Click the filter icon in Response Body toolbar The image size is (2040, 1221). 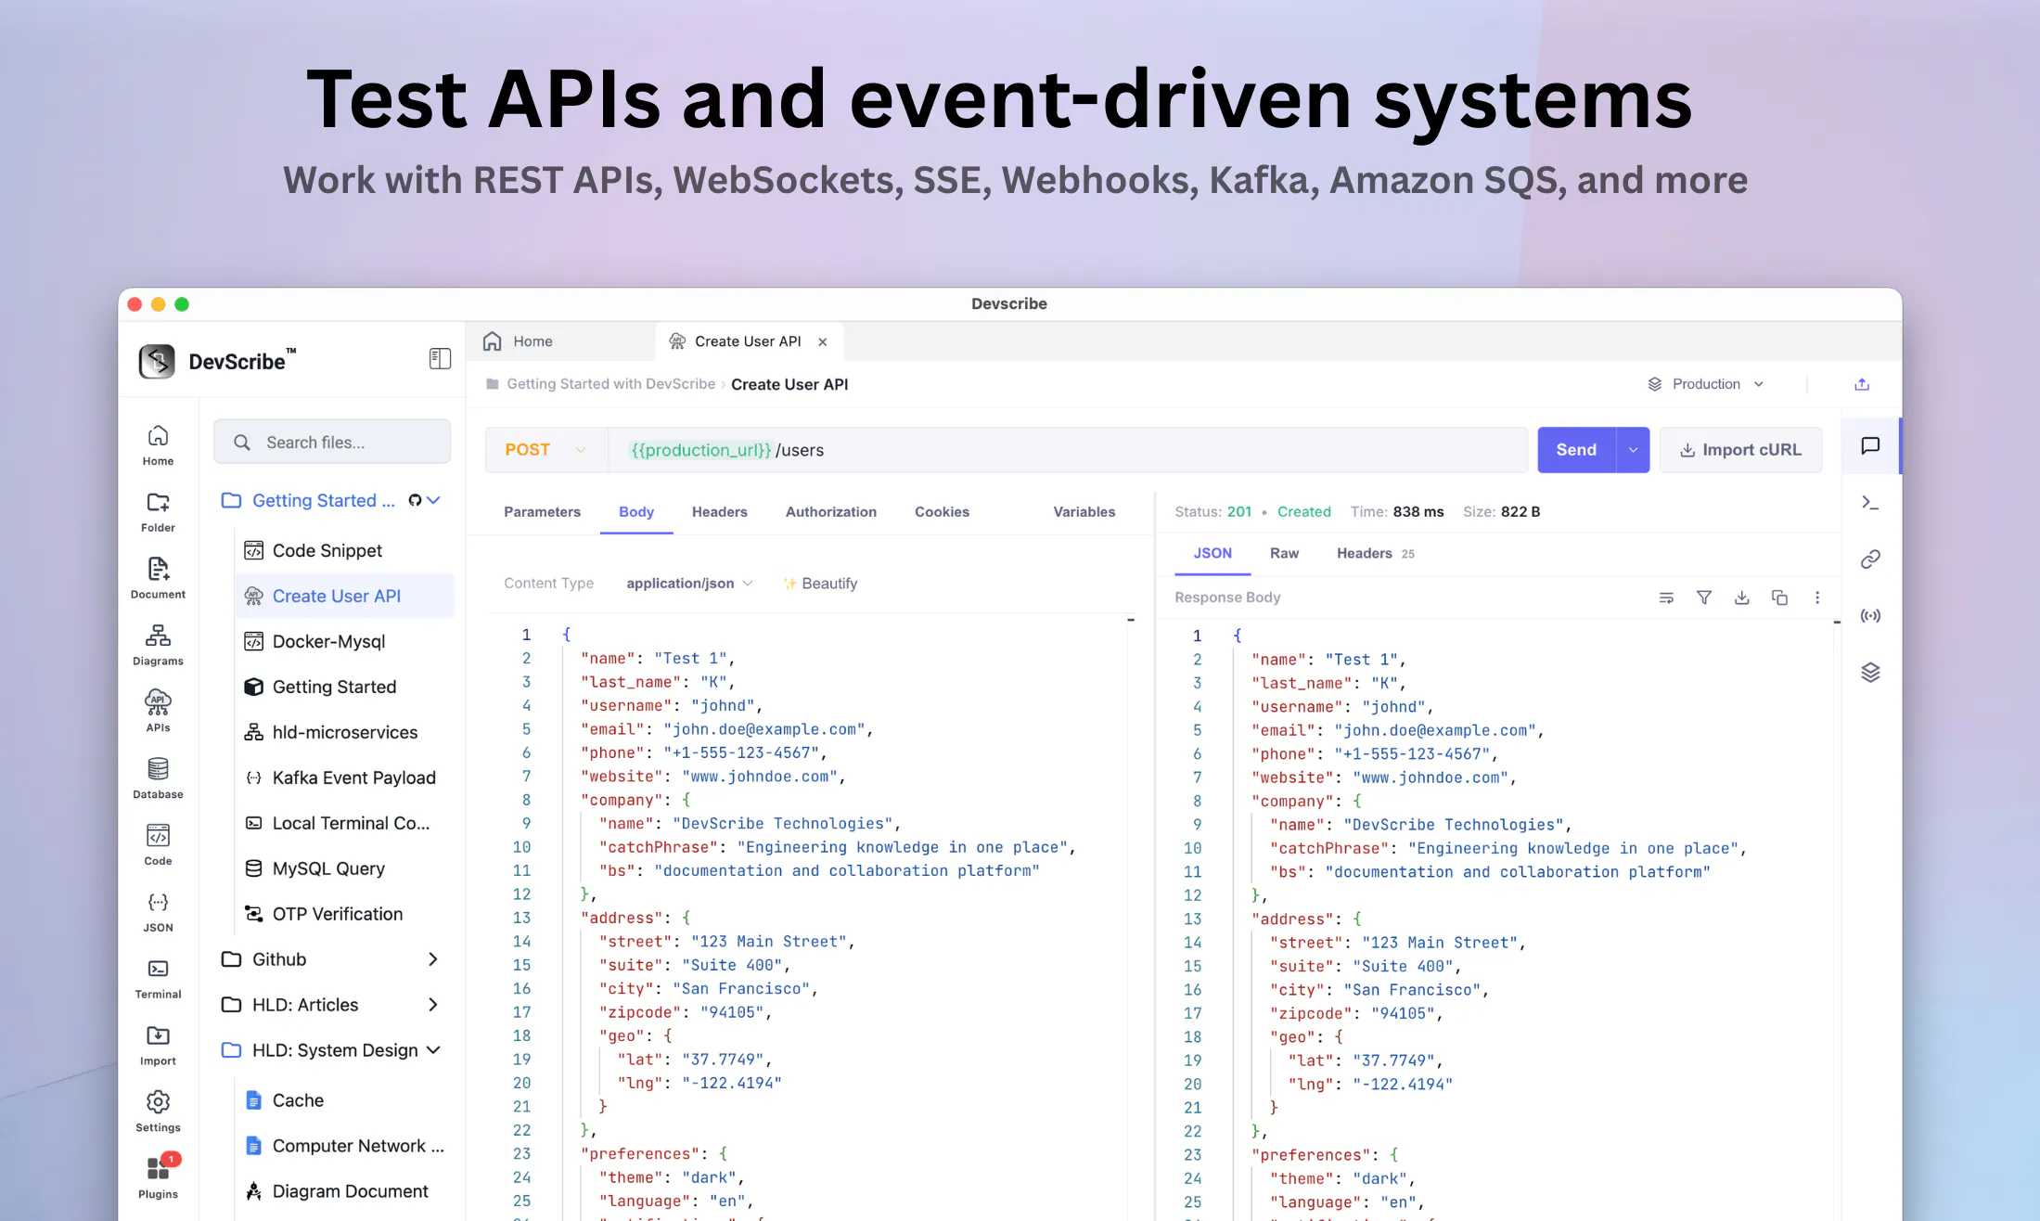(x=1704, y=598)
